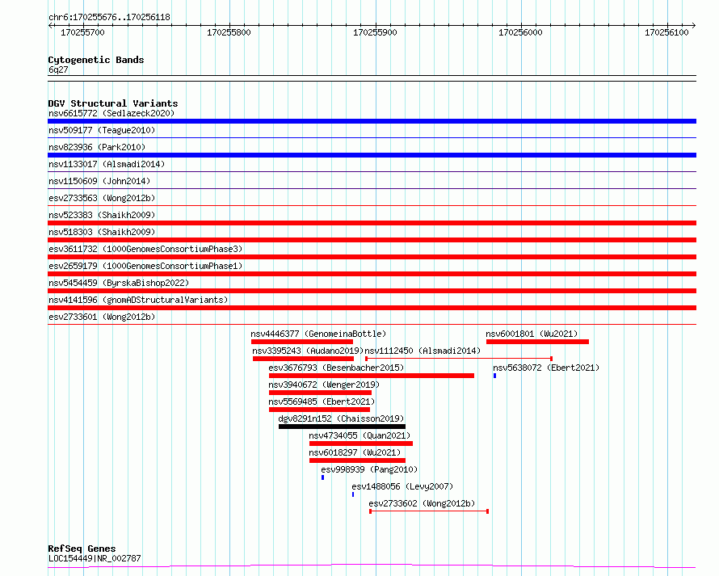Select the 6q27 band label
Viewport: 719px width, 576px height.
tap(58, 69)
